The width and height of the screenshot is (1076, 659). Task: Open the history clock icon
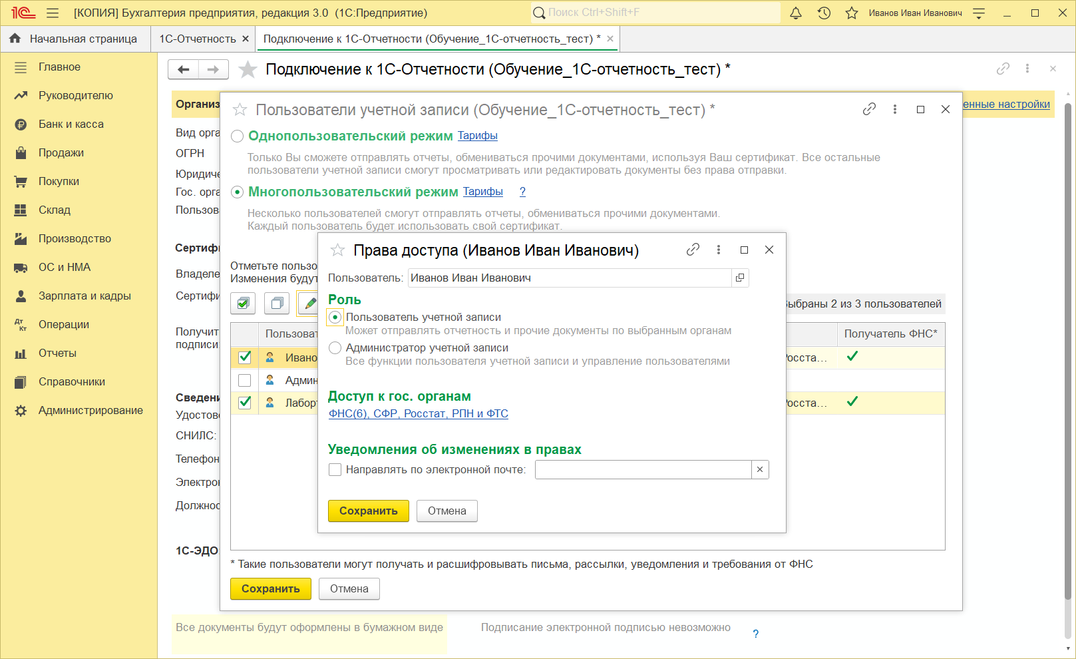(x=824, y=13)
